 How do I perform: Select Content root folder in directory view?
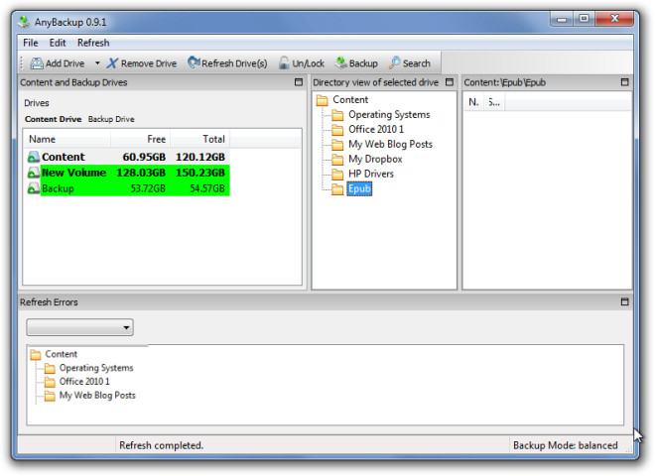pos(350,100)
